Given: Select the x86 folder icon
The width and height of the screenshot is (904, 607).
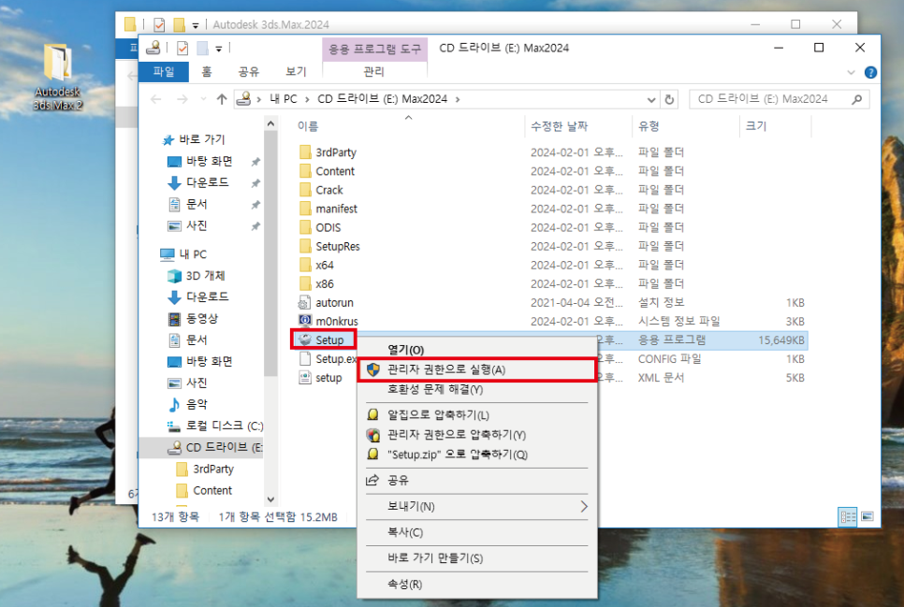Looking at the screenshot, I should (305, 283).
